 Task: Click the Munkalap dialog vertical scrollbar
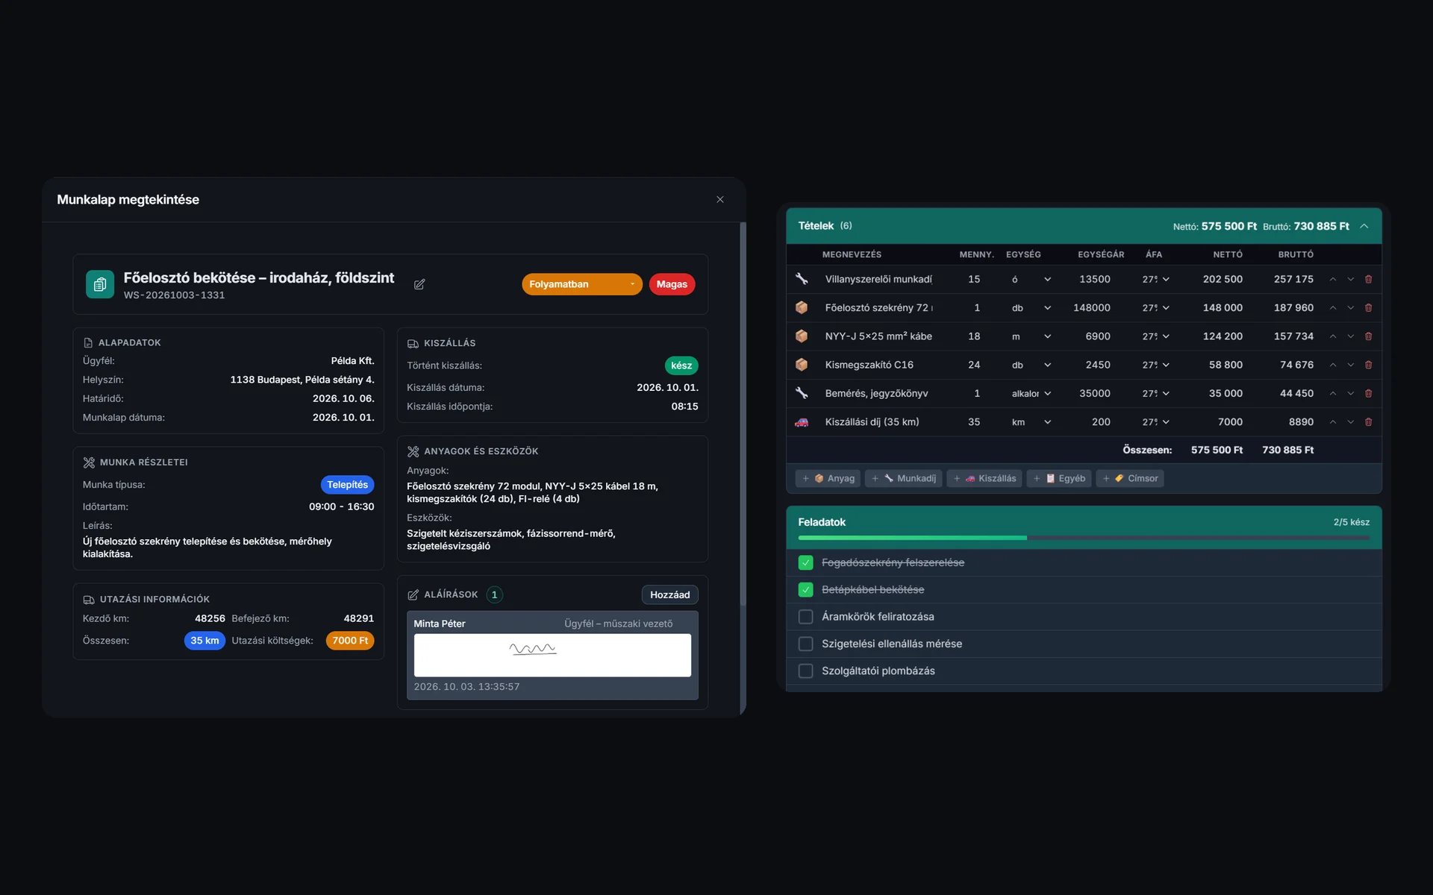tap(743, 414)
